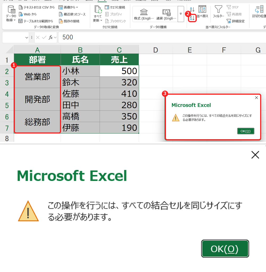Open 最近使ったソース list
Screen dimensions: 266x272
tap(72, 14)
